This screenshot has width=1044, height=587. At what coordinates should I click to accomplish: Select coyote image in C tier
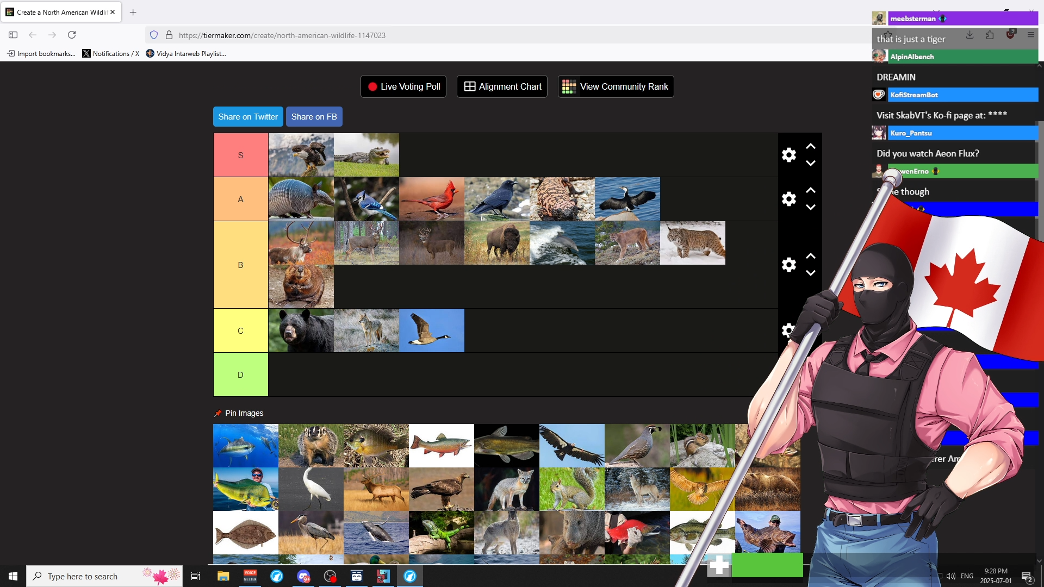[x=366, y=330]
